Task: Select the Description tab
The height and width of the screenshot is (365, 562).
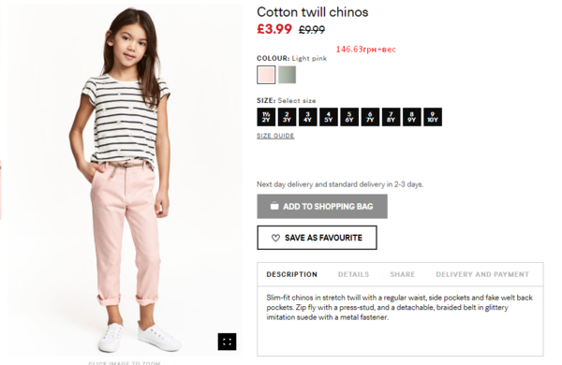Action: 291,274
